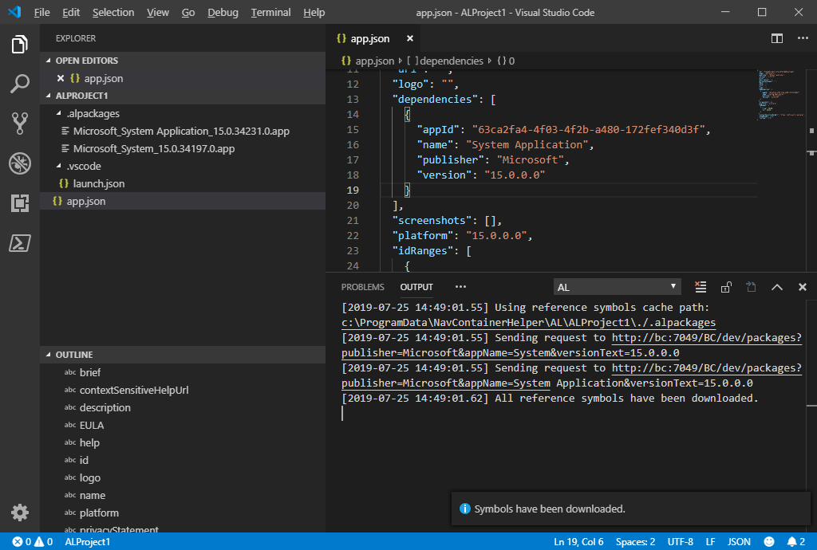The image size is (817, 550).
Task: Open launch.json in the explorer
Action: click(x=98, y=184)
